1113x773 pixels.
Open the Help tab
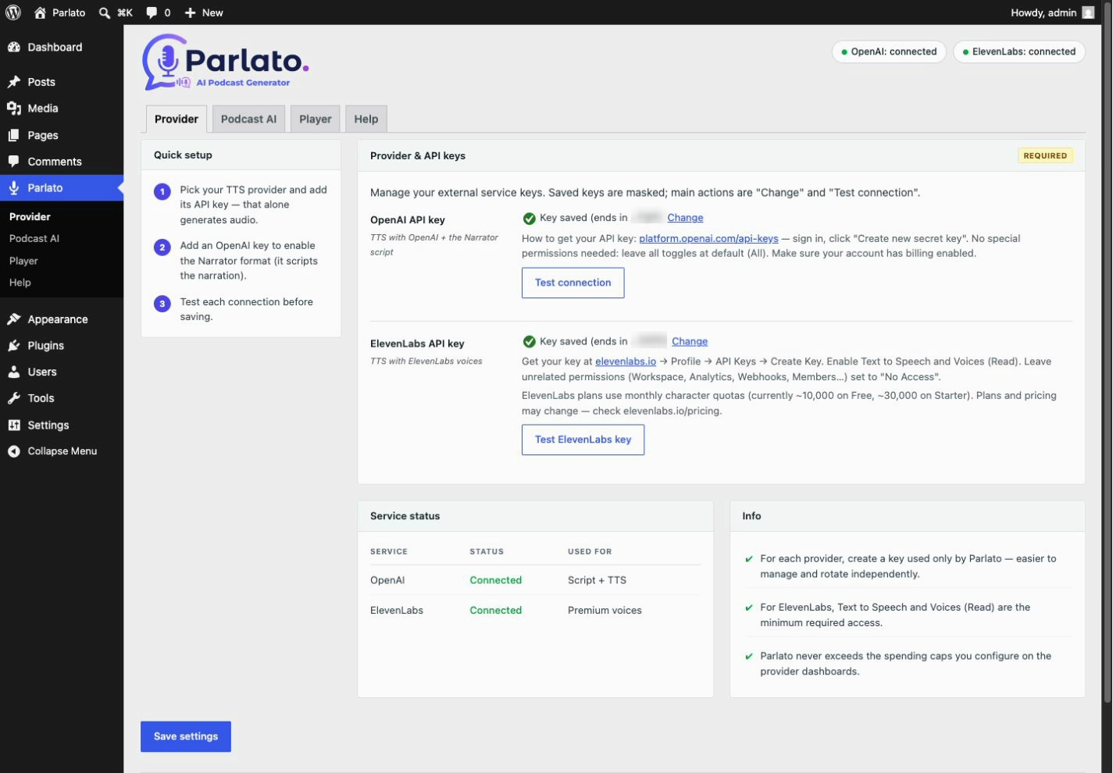point(366,119)
